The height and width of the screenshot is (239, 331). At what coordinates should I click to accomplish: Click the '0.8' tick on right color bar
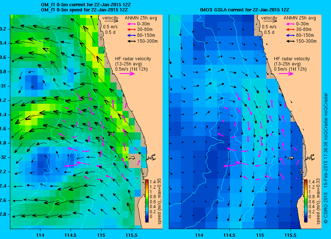point(312,197)
